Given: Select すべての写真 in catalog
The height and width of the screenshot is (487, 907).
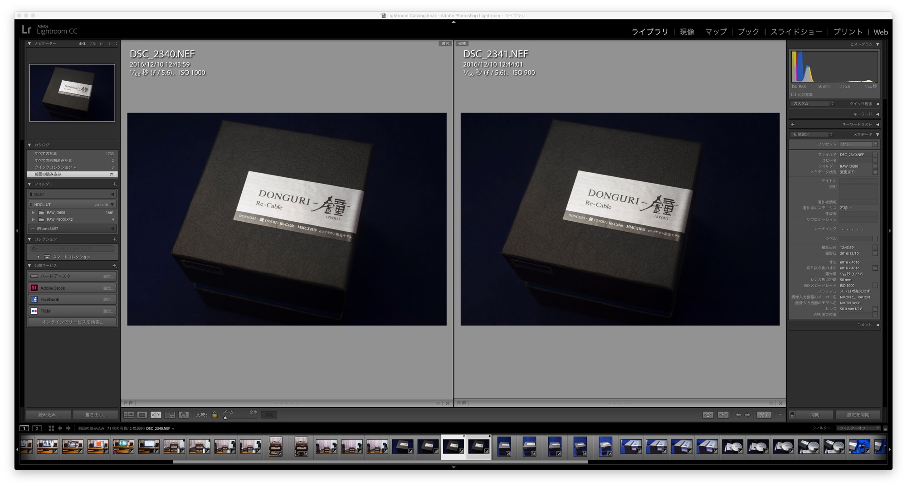Looking at the screenshot, I should [72, 153].
